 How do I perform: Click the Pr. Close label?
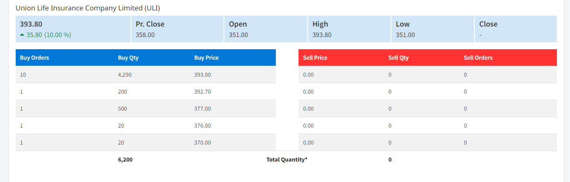point(150,24)
